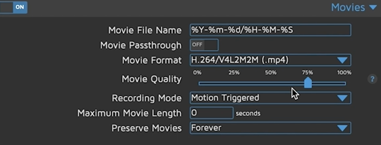This screenshot has width=381, height=145.
Task: Click the Maximum Movie Length seconds field
Action: pyautogui.click(x=211, y=113)
